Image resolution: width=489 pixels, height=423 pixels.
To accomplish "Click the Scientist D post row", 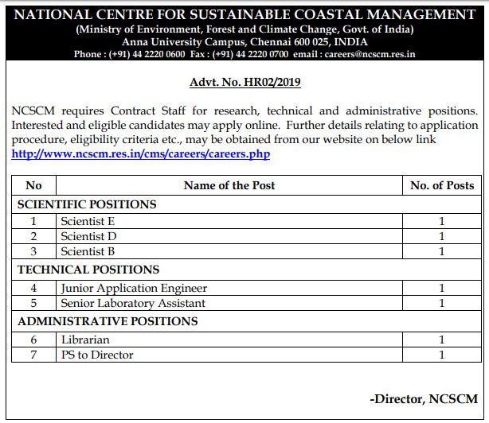I will click(x=246, y=236).
